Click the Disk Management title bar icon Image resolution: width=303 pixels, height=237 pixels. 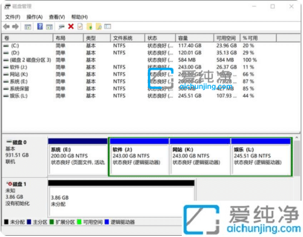(7, 7)
